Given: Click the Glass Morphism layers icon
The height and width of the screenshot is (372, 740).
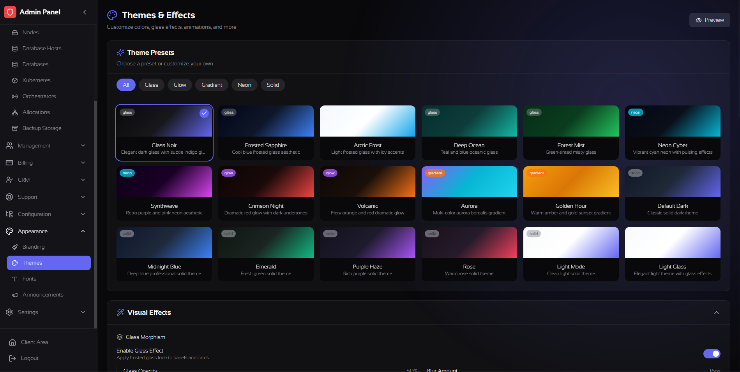Looking at the screenshot, I should point(120,337).
